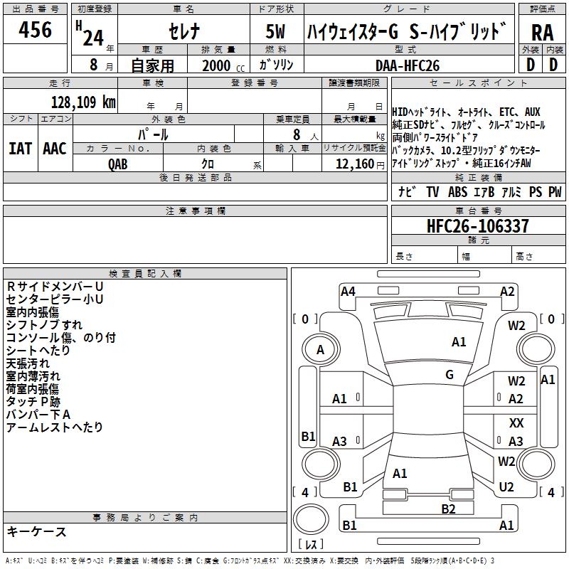
Task: Select note コンソール傷、のり付
Action: point(61,337)
